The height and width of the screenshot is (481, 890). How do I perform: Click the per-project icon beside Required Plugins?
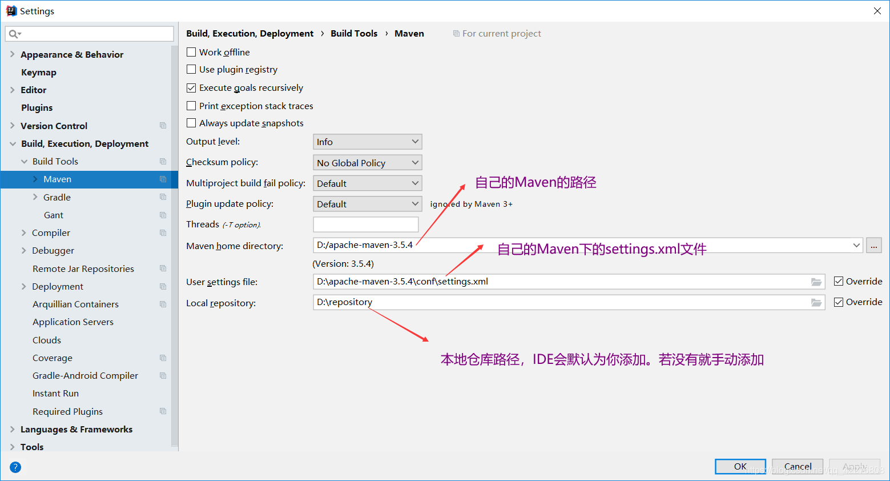163,411
